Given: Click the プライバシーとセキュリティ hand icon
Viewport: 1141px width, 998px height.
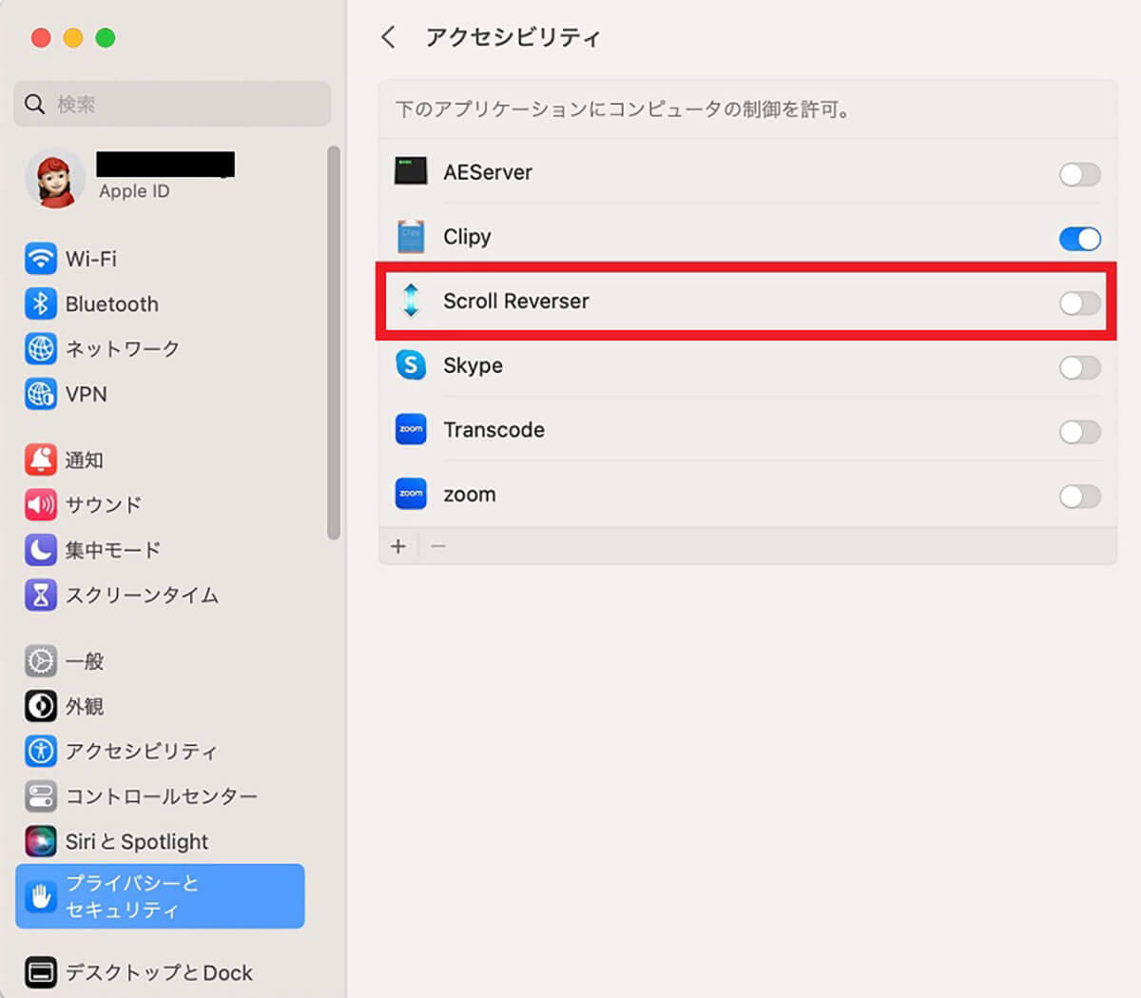Looking at the screenshot, I should pyautogui.click(x=41, y=896).
